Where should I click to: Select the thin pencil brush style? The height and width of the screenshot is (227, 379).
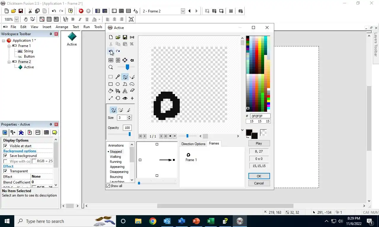pos(129,110)
